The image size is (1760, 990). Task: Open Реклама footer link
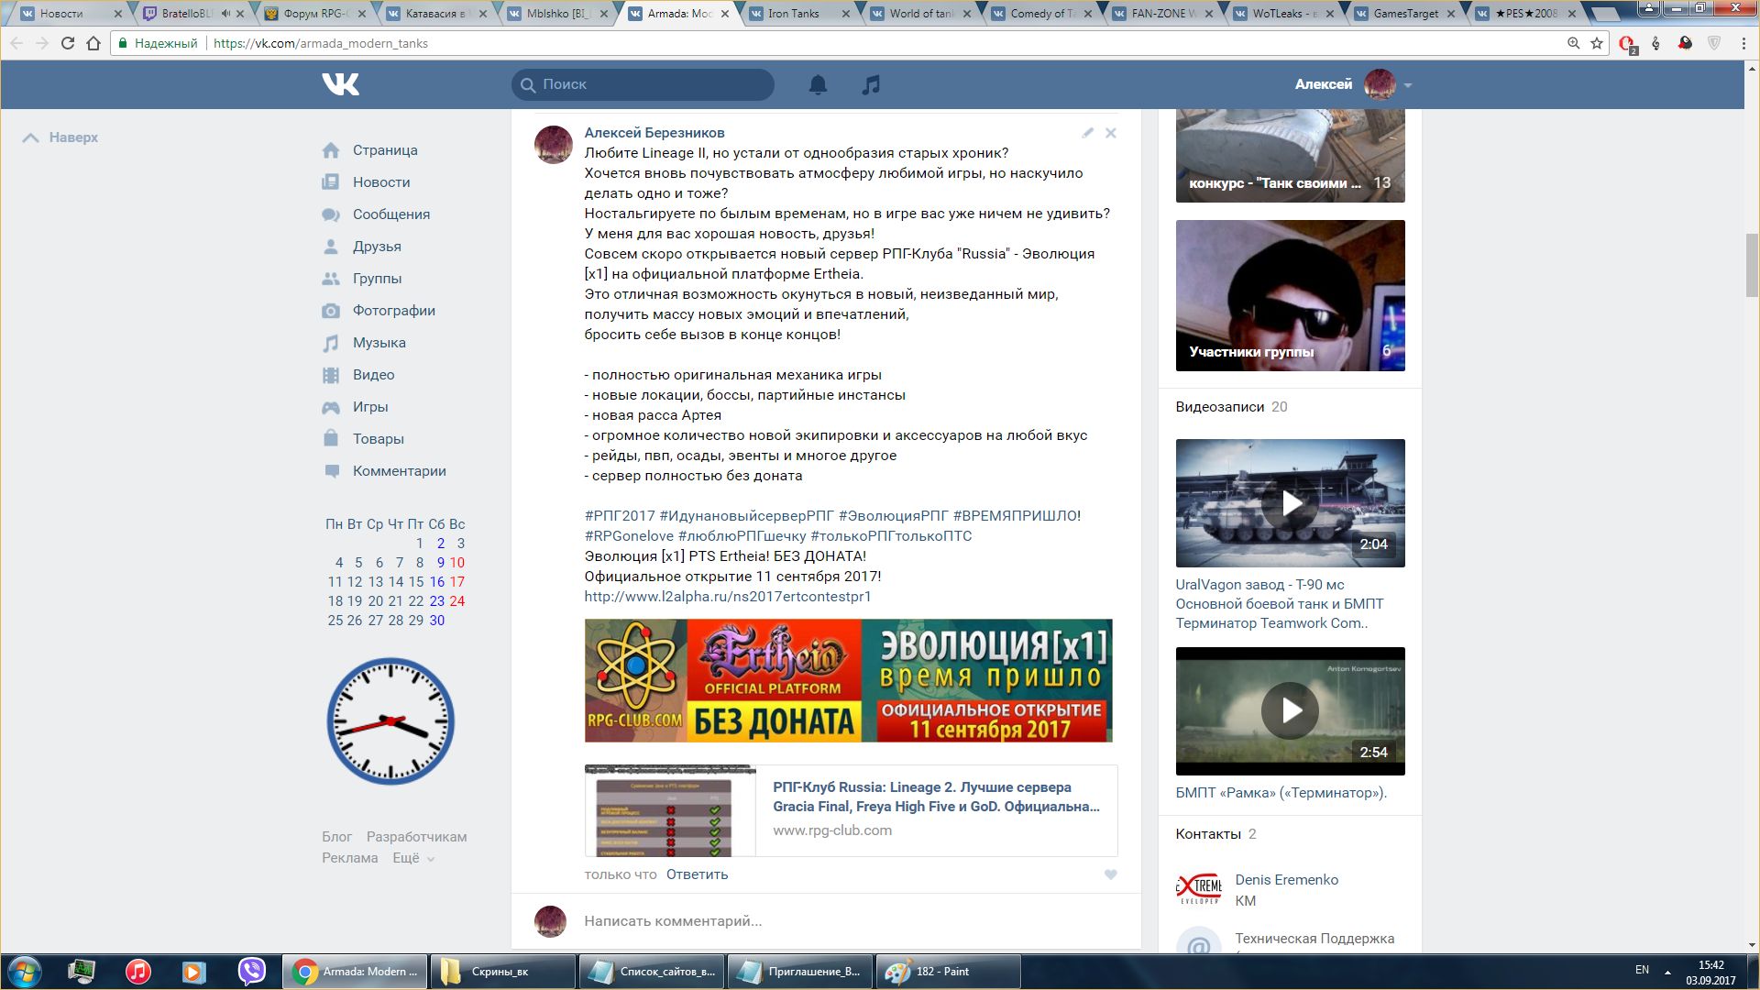(x=349, y=858)
